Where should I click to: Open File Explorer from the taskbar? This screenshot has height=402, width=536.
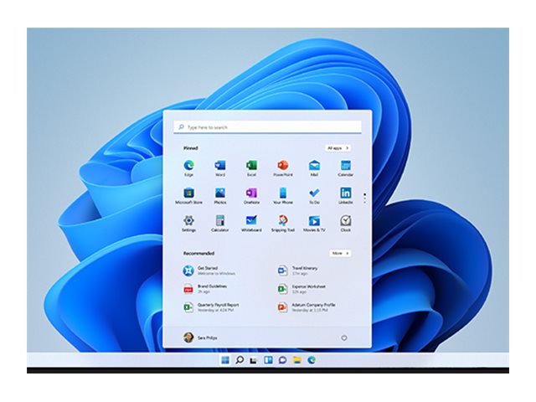click(x=297, y=360)
